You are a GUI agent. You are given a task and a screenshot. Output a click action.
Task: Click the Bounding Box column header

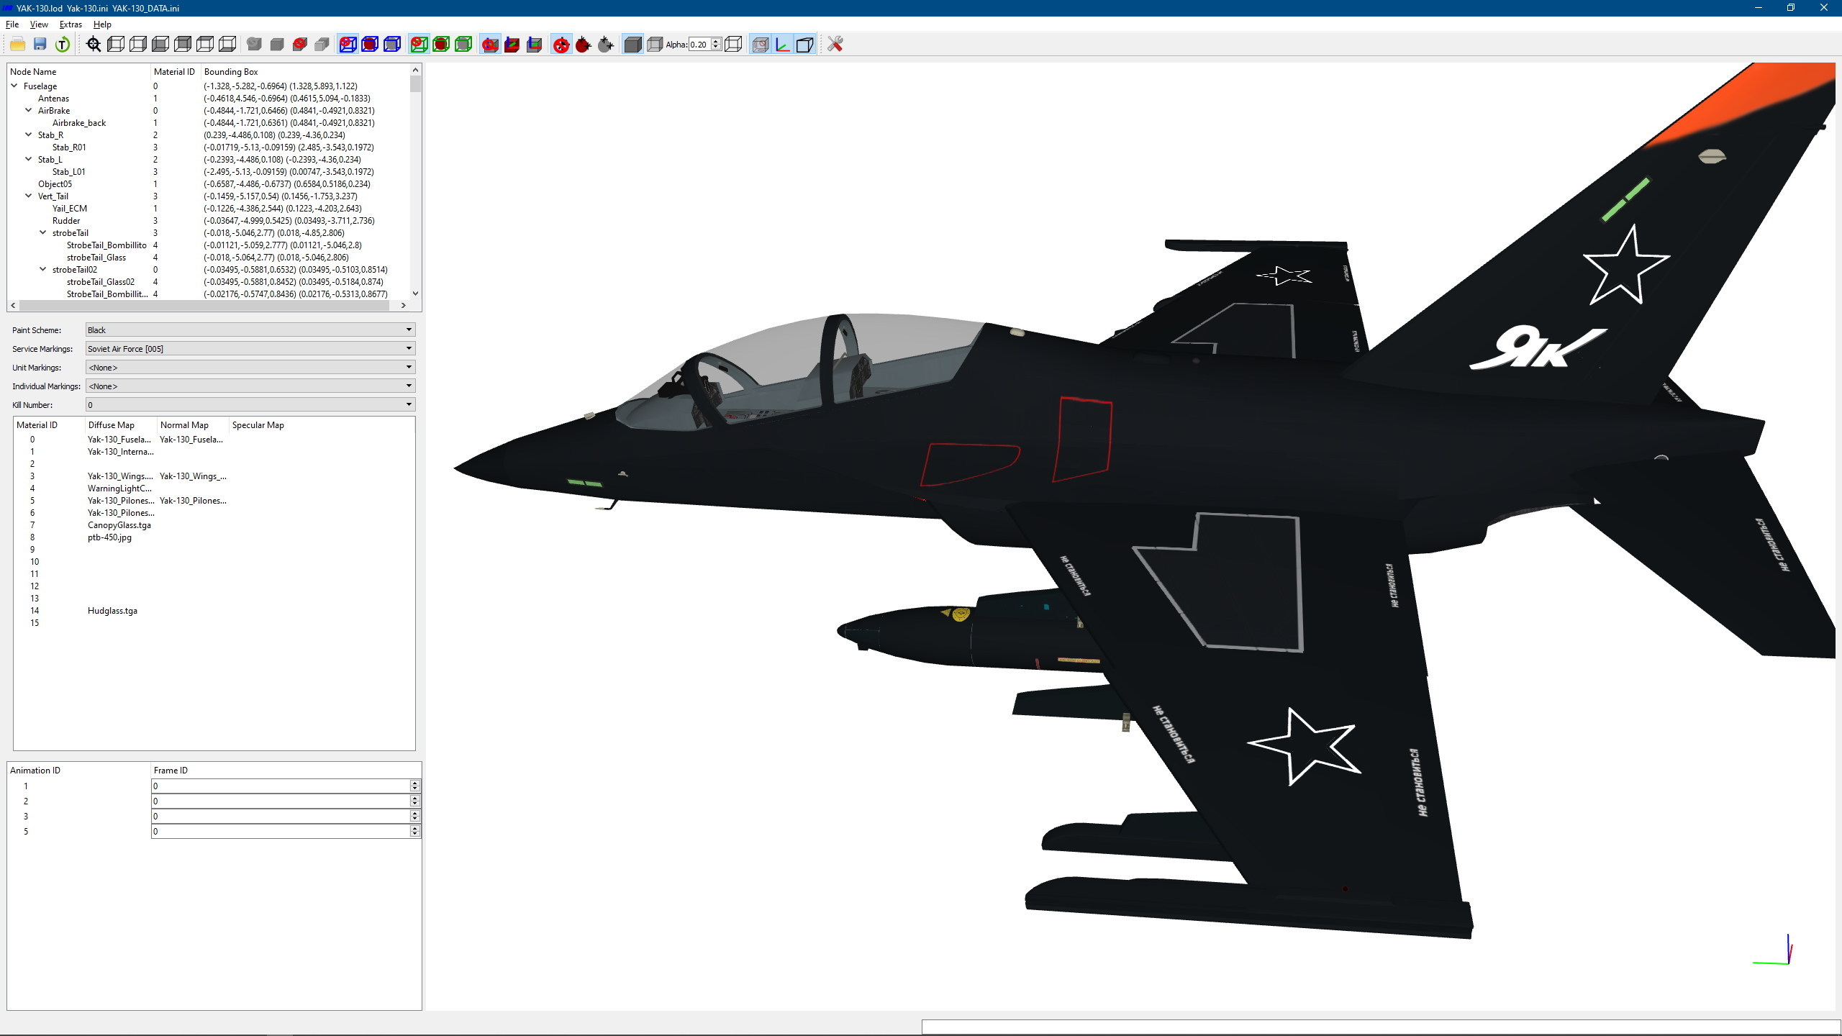point(306,72)
